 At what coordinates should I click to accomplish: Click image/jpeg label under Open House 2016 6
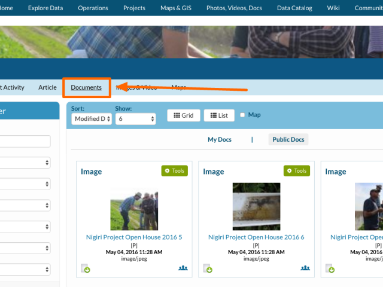256,259
